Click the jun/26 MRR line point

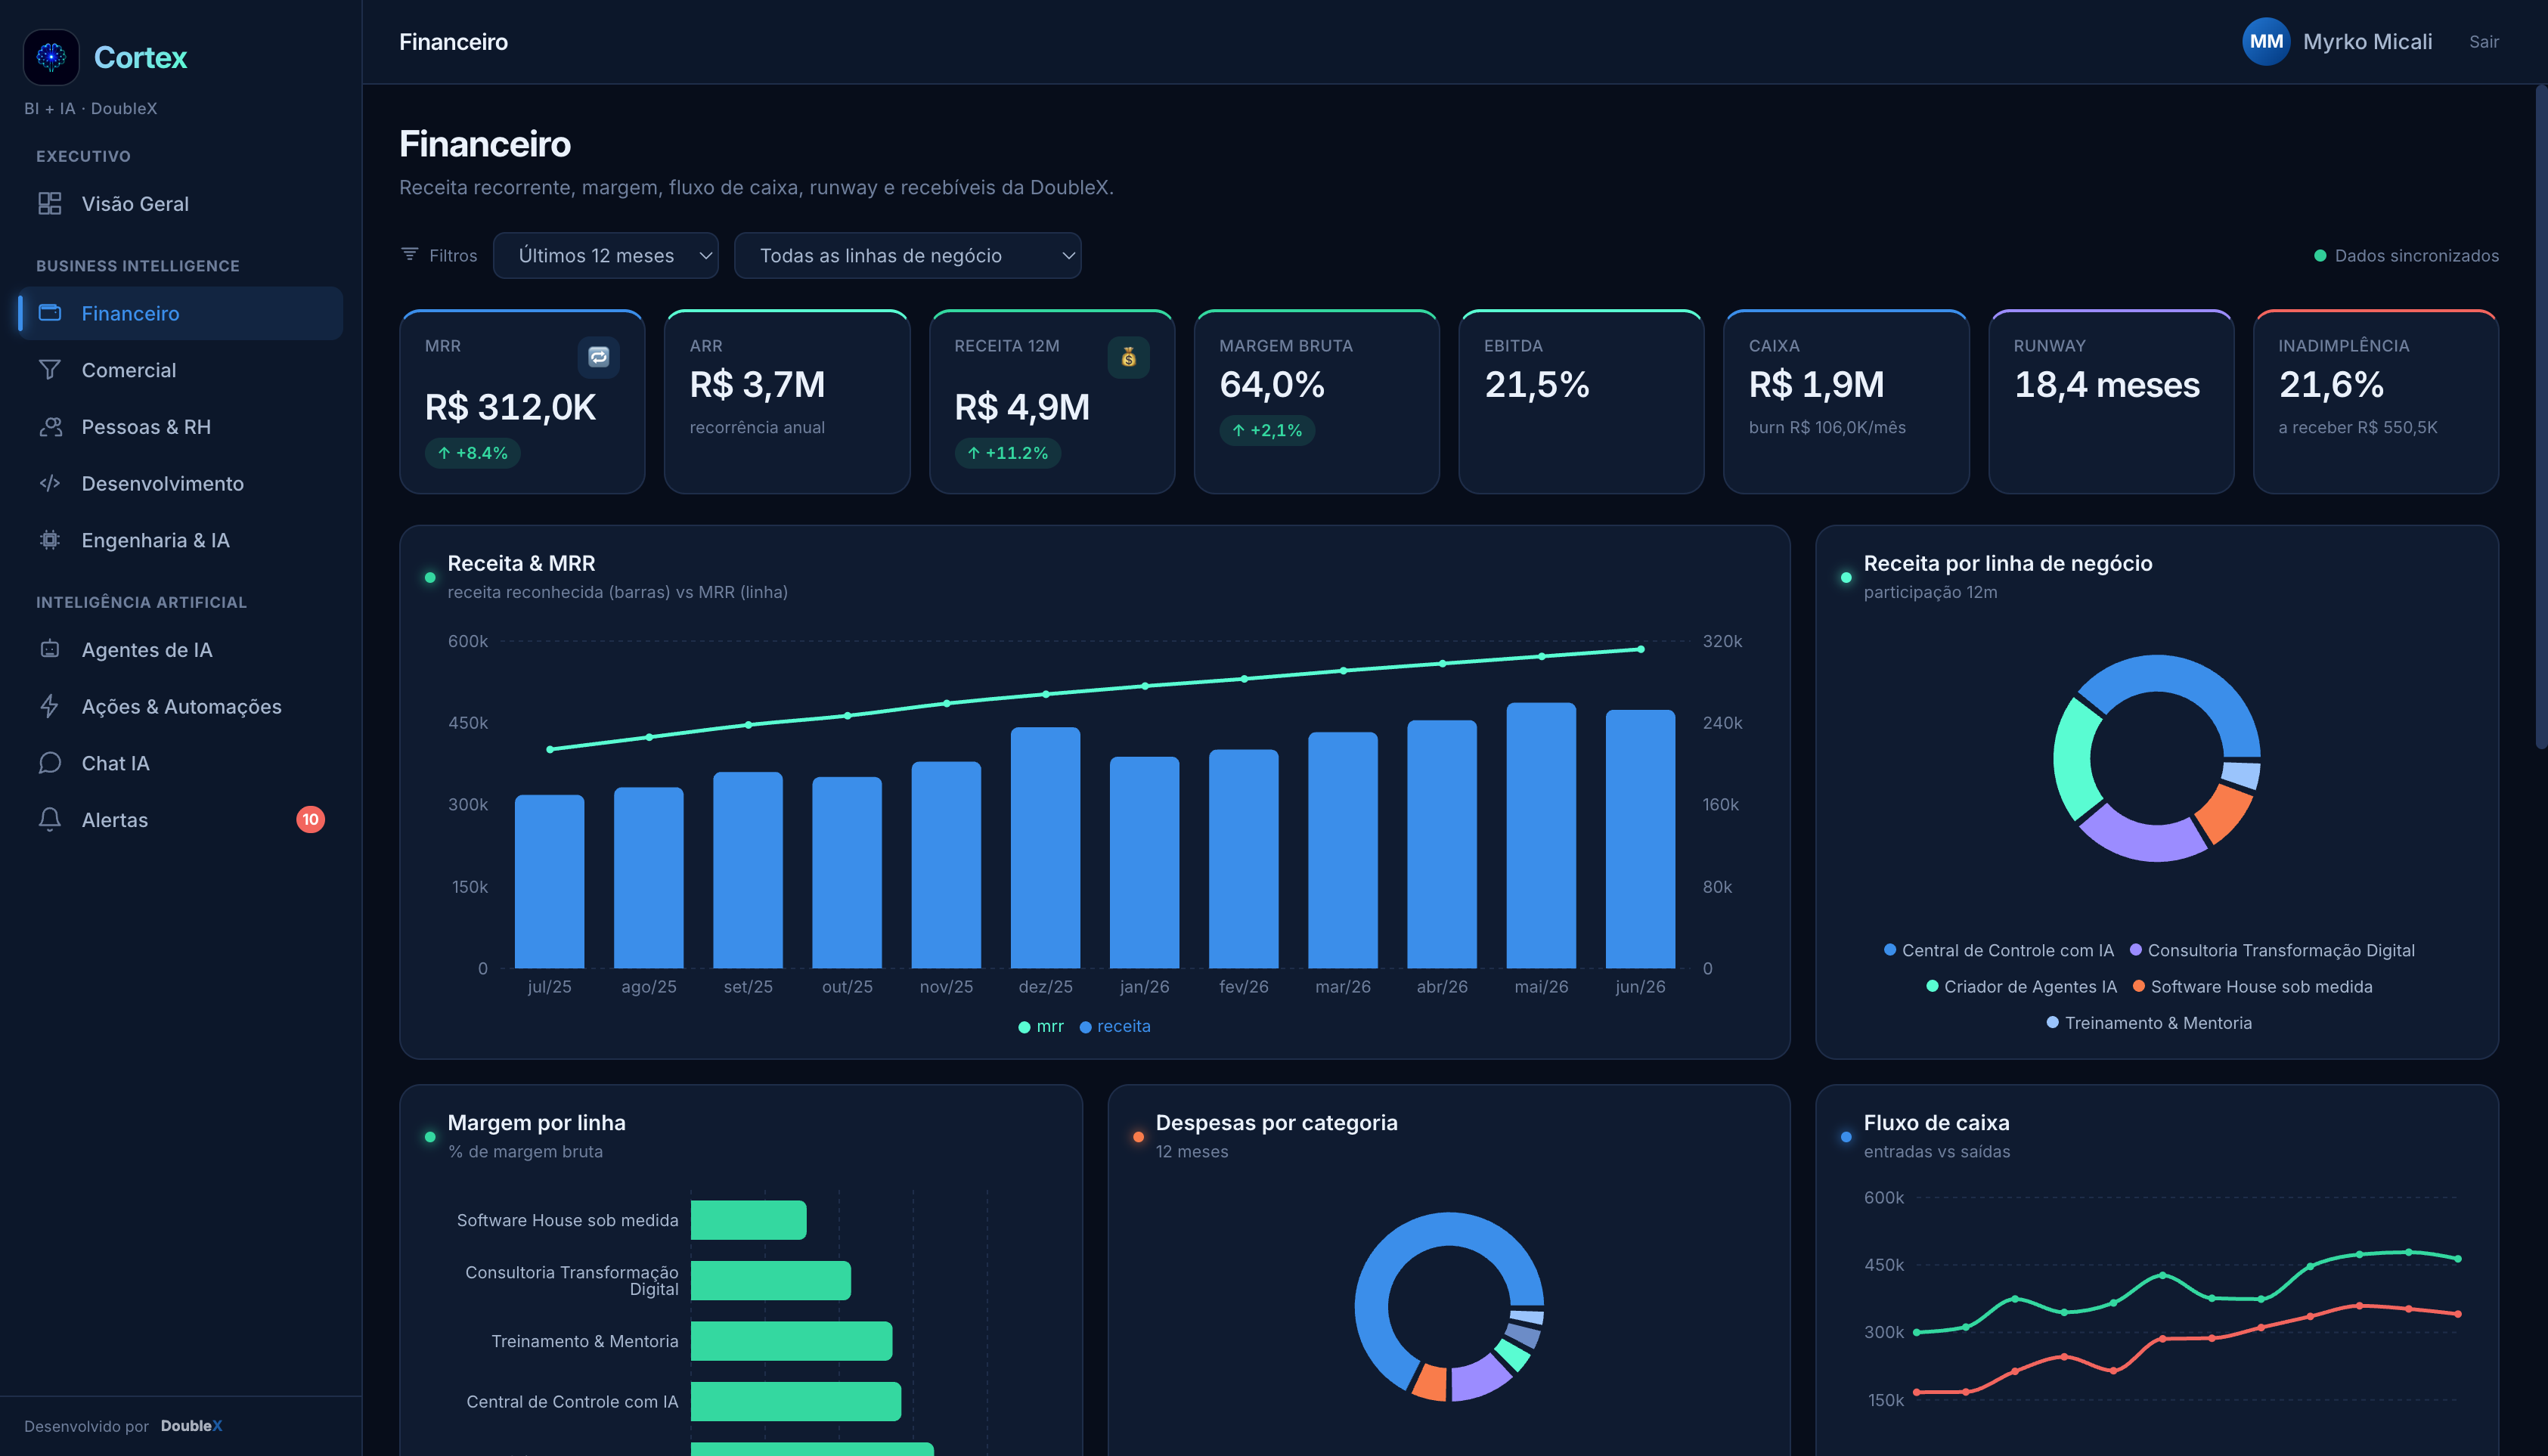1640,649
